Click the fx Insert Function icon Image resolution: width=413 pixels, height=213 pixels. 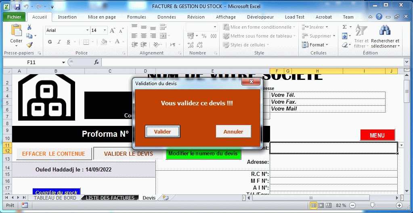pos(96,62)
